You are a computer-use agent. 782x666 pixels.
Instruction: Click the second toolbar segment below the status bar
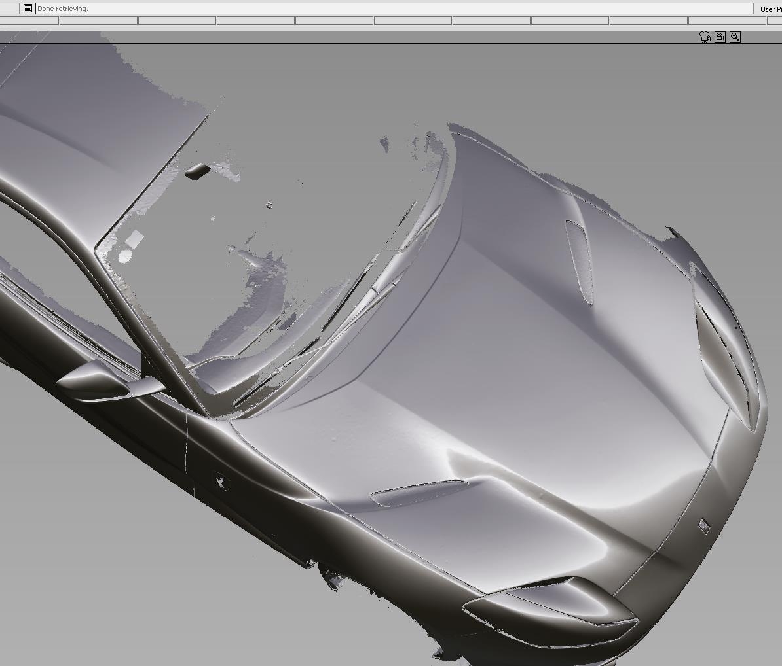pyautogui.click(x=98, y=20)
